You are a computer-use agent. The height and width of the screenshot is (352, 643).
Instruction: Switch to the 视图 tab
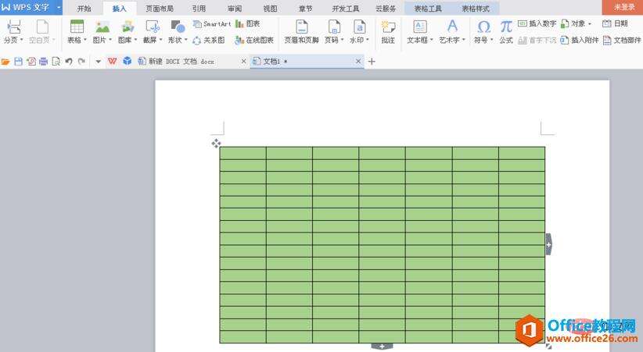tap(270, 8)
